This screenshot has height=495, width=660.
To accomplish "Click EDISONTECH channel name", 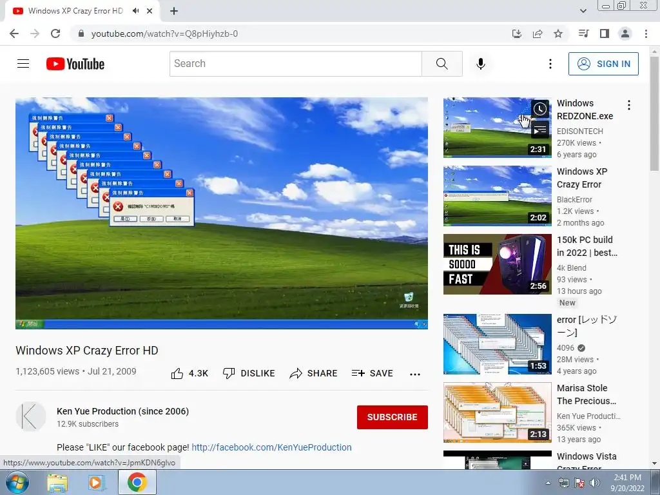I will pos(579,131).
